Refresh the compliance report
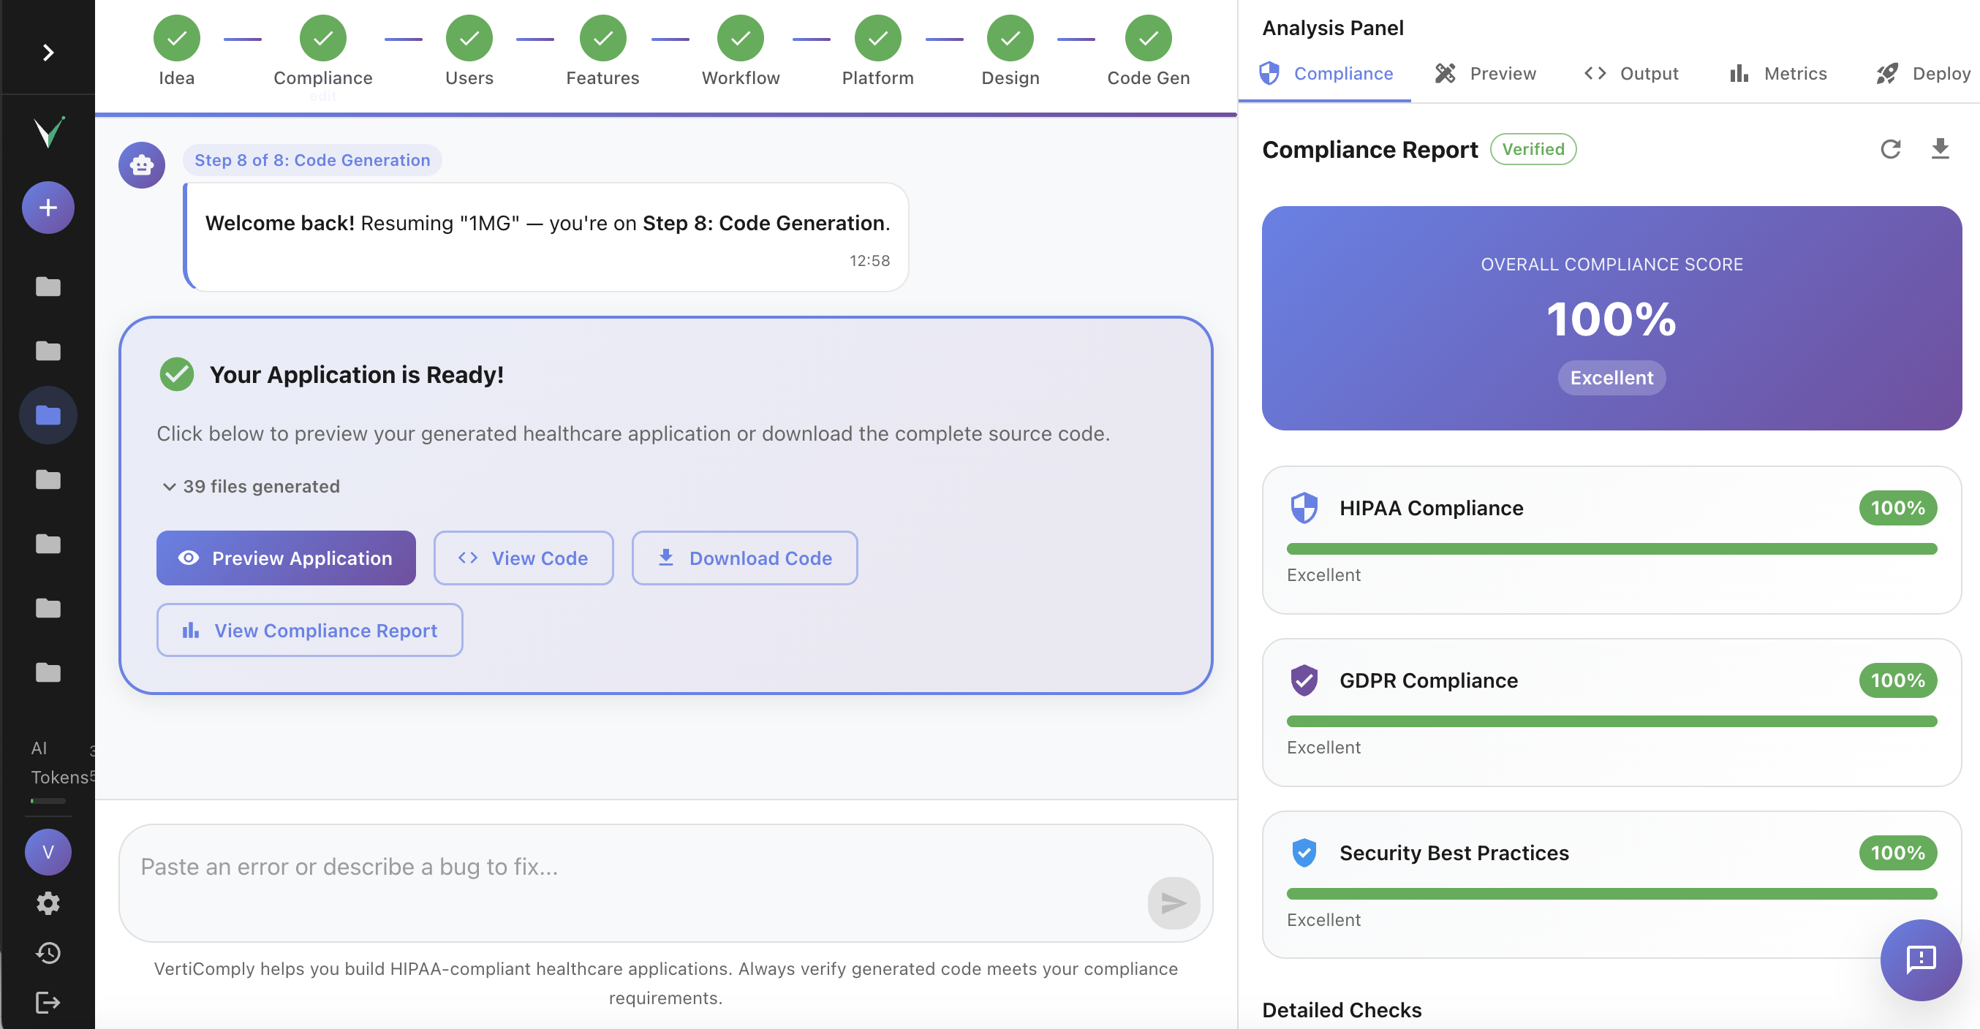The image size is (1980, 1029). coord(1890,149)
